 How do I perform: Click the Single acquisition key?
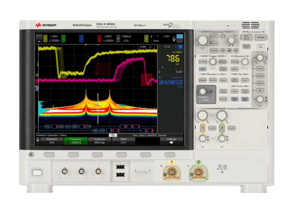click(261, 37)
